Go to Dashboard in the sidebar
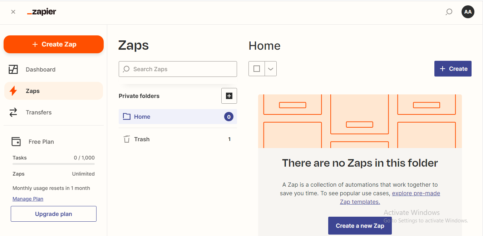 pos(54,69)
